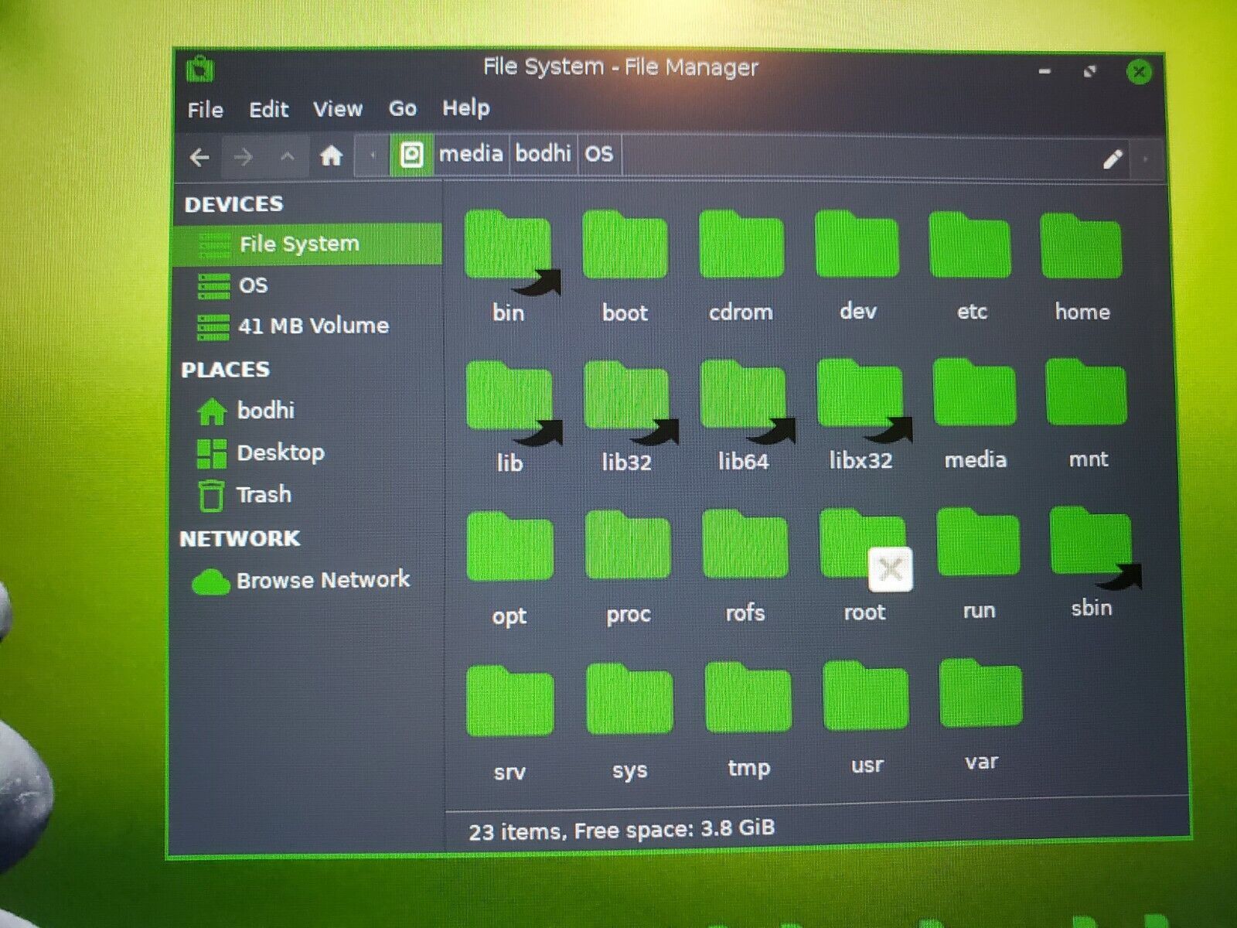The width and height of the screenshot is (1237, 928).
Task: Select the srv folder
Action: [510, 701]
